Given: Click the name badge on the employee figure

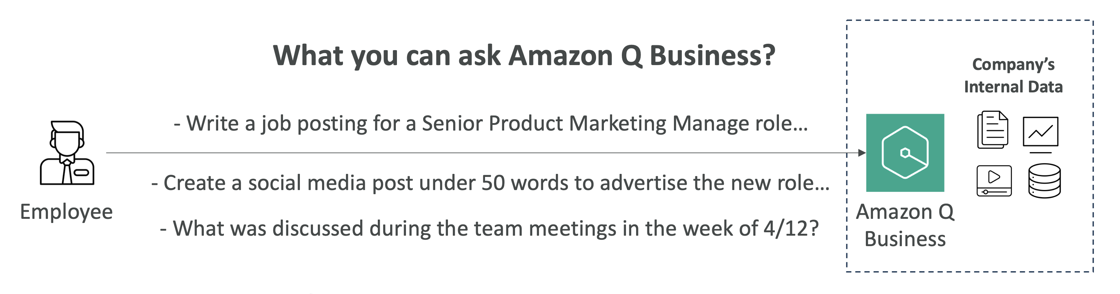Looking at the screenshot, I should pyautogui.click(x=81, y=172).
